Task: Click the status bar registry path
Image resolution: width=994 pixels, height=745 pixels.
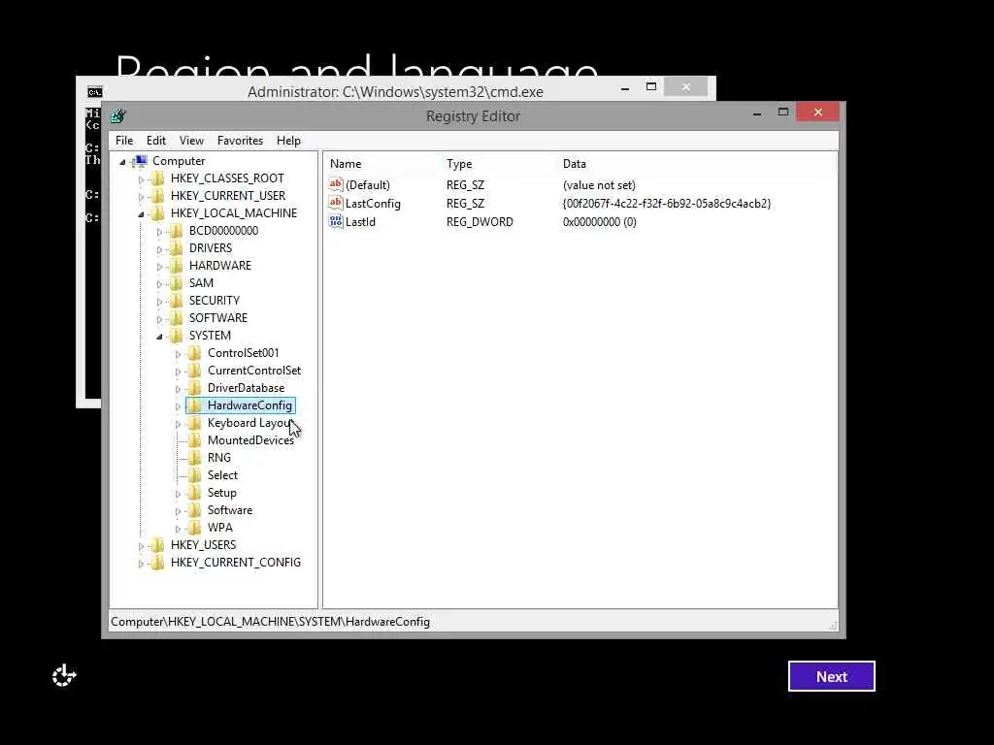Action: point(270,622)
